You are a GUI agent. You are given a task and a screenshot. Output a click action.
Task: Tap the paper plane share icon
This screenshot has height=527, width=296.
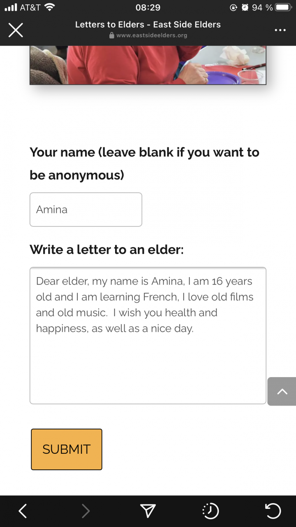pos(148,511)
